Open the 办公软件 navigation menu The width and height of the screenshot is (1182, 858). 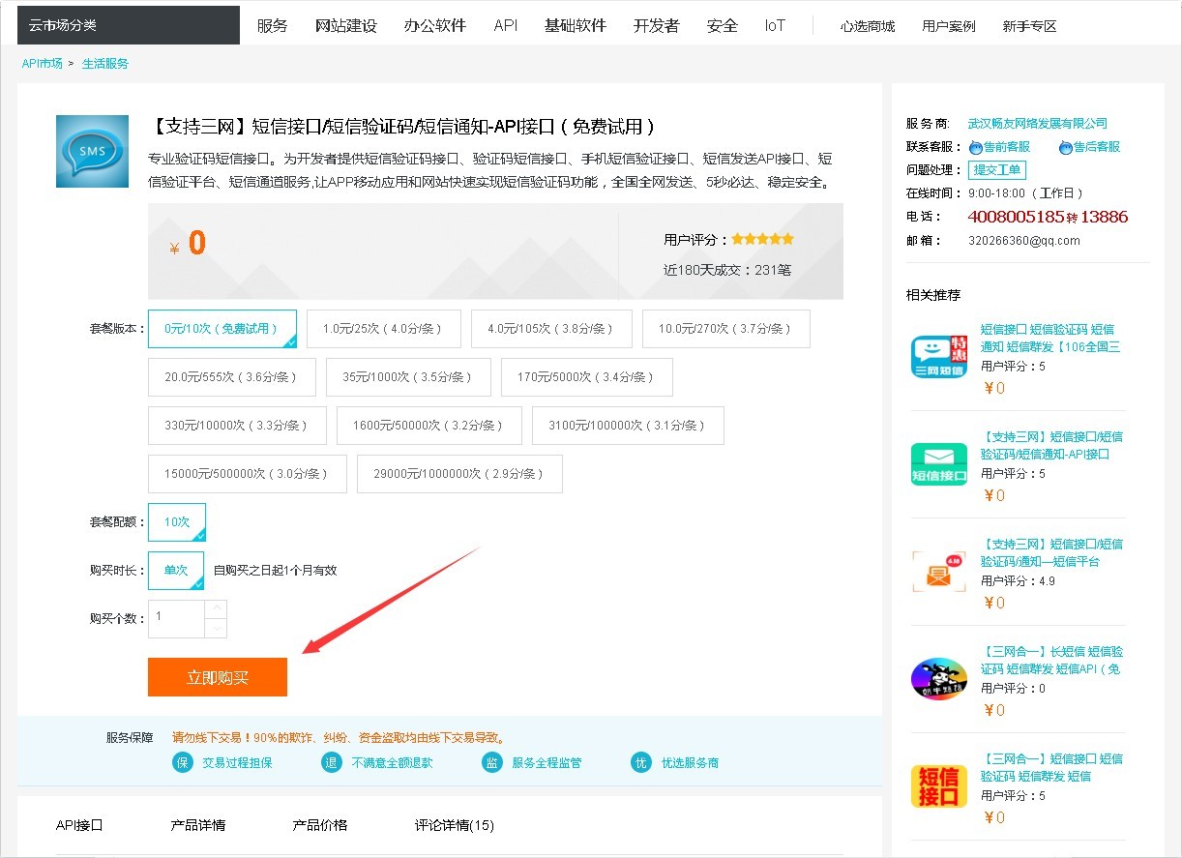pyautogui.click(x=435, y=26)
